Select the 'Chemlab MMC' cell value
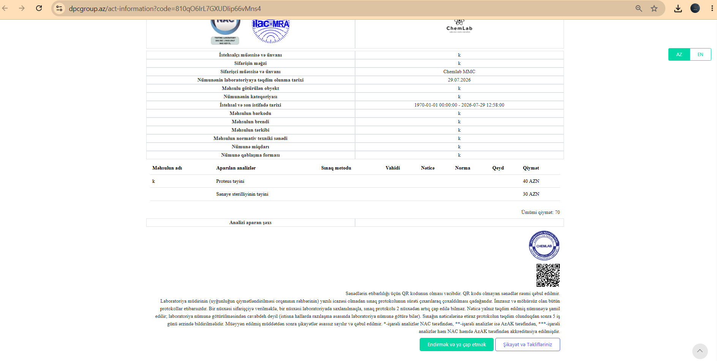Viewport: 717px width, 361px height. pyautogui.click(x=459, y=72)
